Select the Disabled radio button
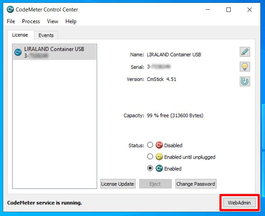The width and height of the screenshot is (265, 216). point(150,145)
